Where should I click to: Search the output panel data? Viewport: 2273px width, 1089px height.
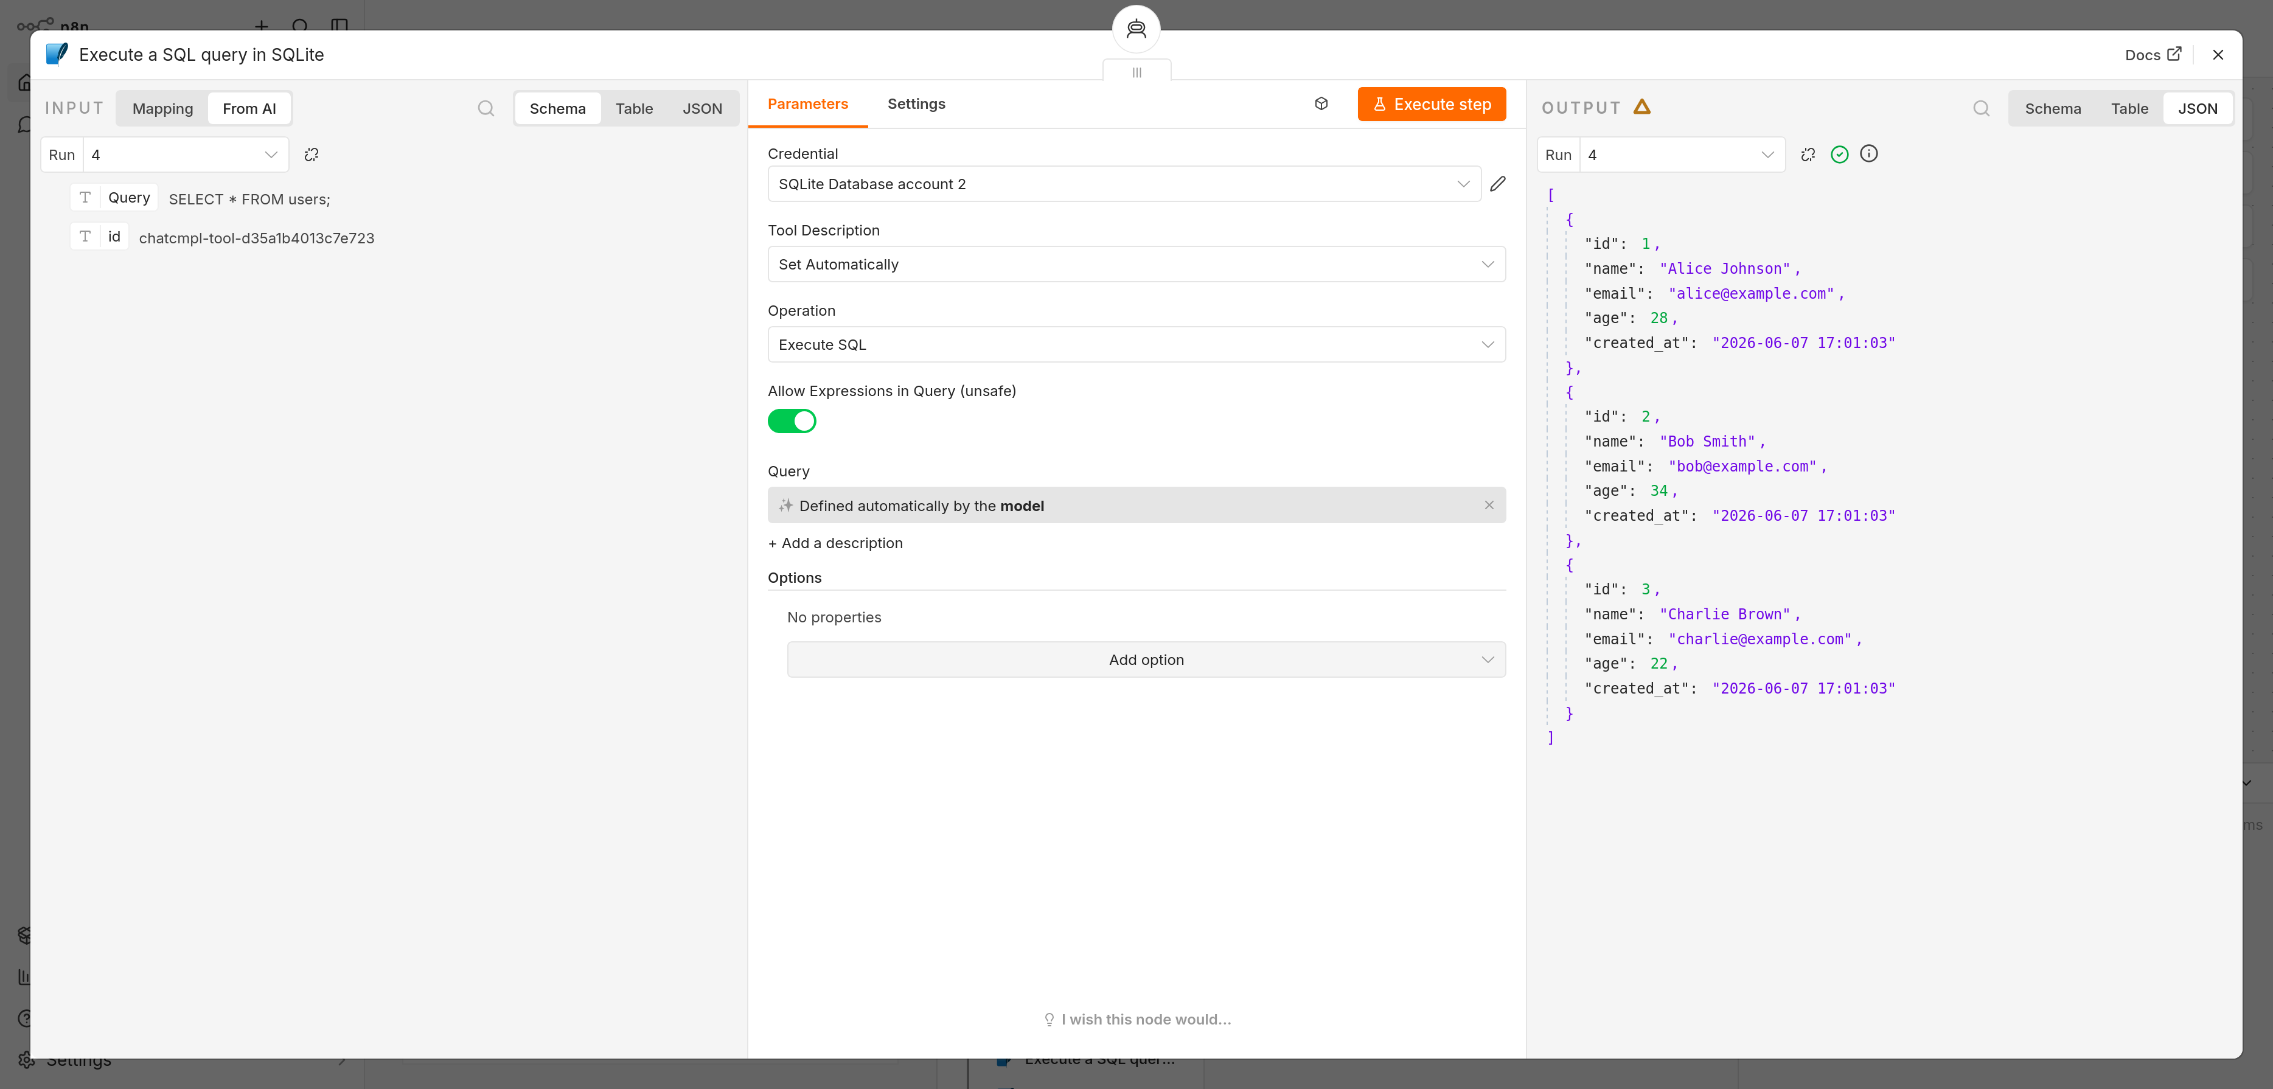[x=1981, y=108]
